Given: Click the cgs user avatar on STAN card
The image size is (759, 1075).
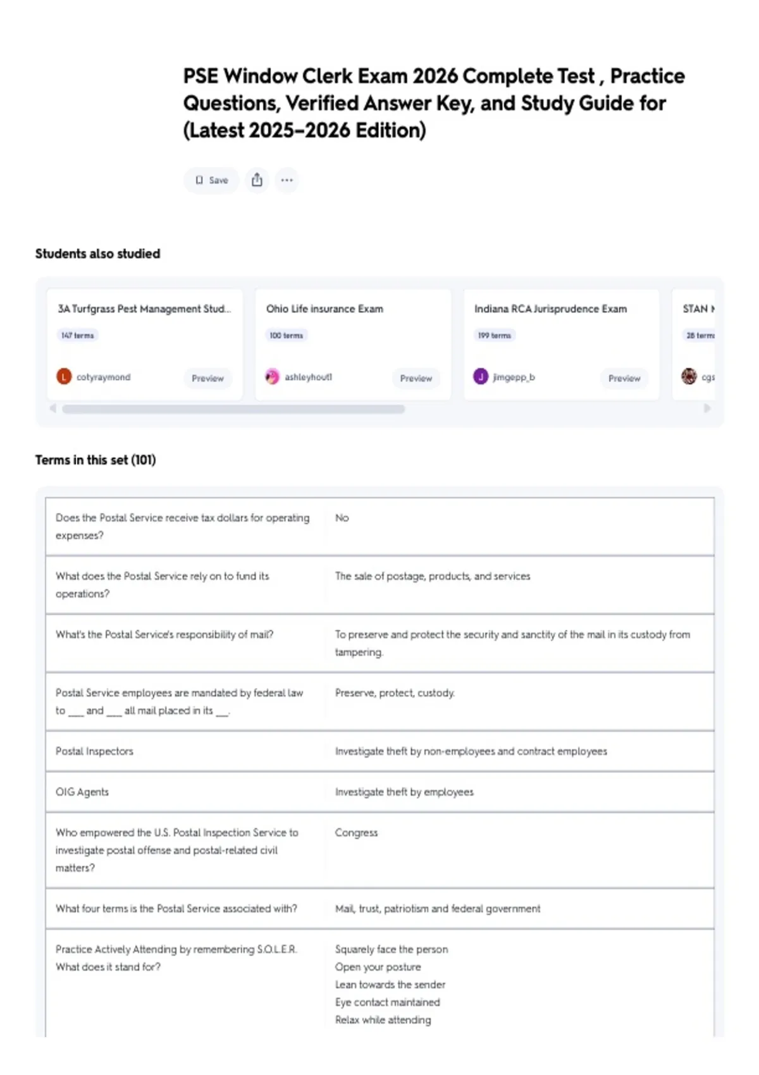Looking at the screenshot, I should pos(689,377).
